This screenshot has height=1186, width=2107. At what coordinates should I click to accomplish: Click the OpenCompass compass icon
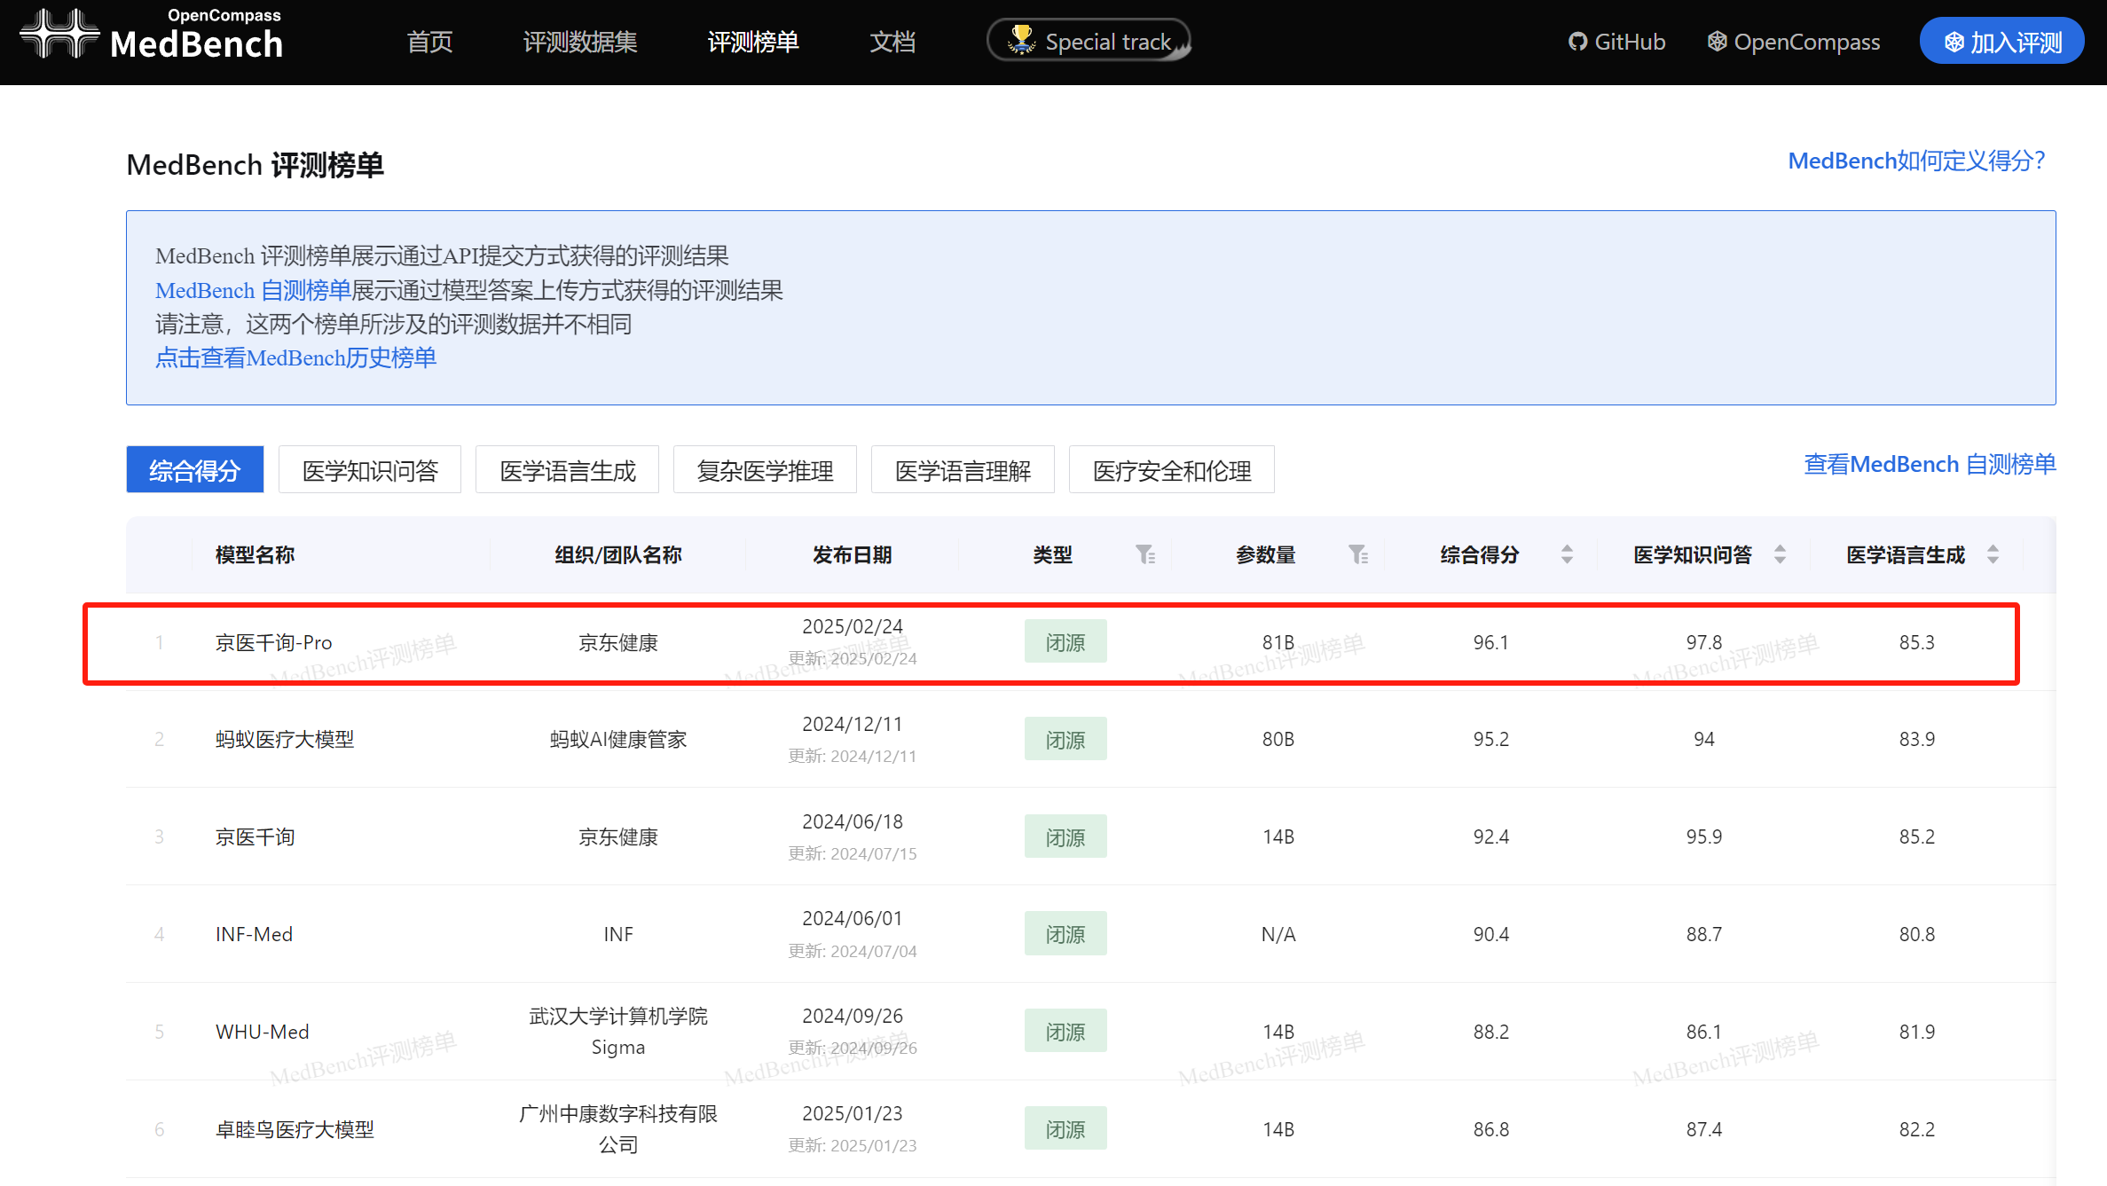coord(1717,41)
